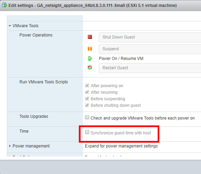Collapse the VMware Tools section
Screen dimensions: 201x174
pos(10,26)
